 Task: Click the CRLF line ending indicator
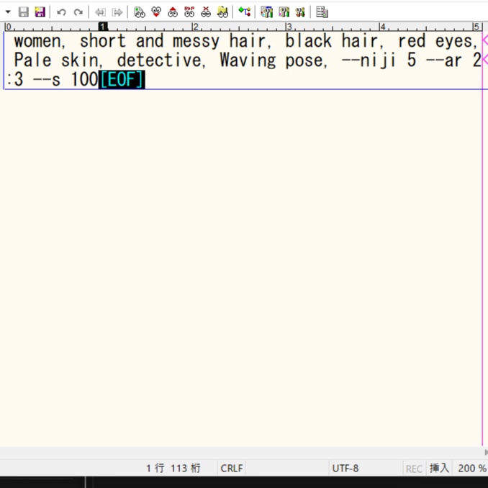coord(232,468)
